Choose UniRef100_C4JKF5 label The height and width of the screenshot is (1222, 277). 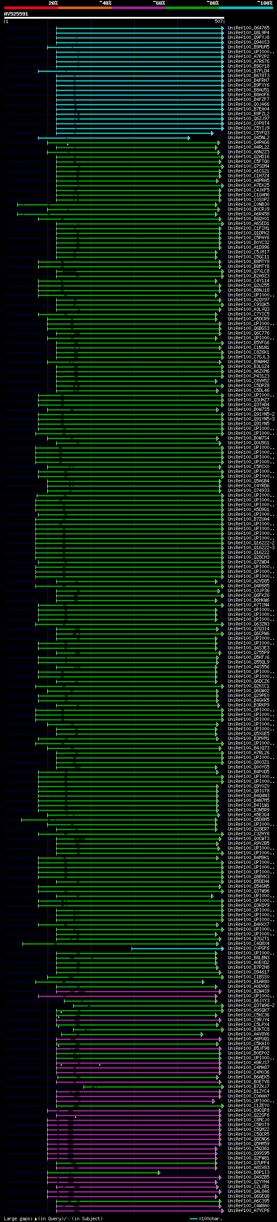click(x=248, y=190)
